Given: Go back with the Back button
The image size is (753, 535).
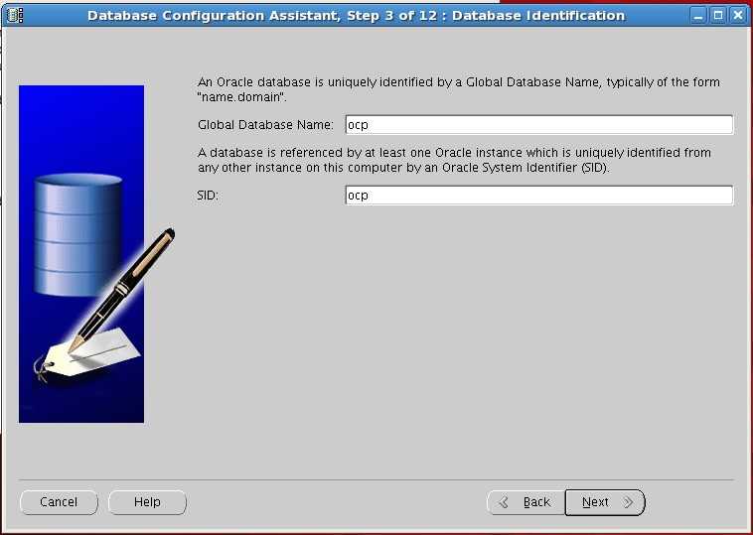Looking at the screenshot, I should tap(527, 502).
